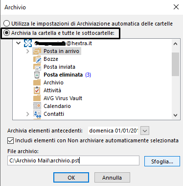Click the Bozze drafts folder icon
Image resolution: width=183 pixels, height=186 pixels.
[37, 59]
